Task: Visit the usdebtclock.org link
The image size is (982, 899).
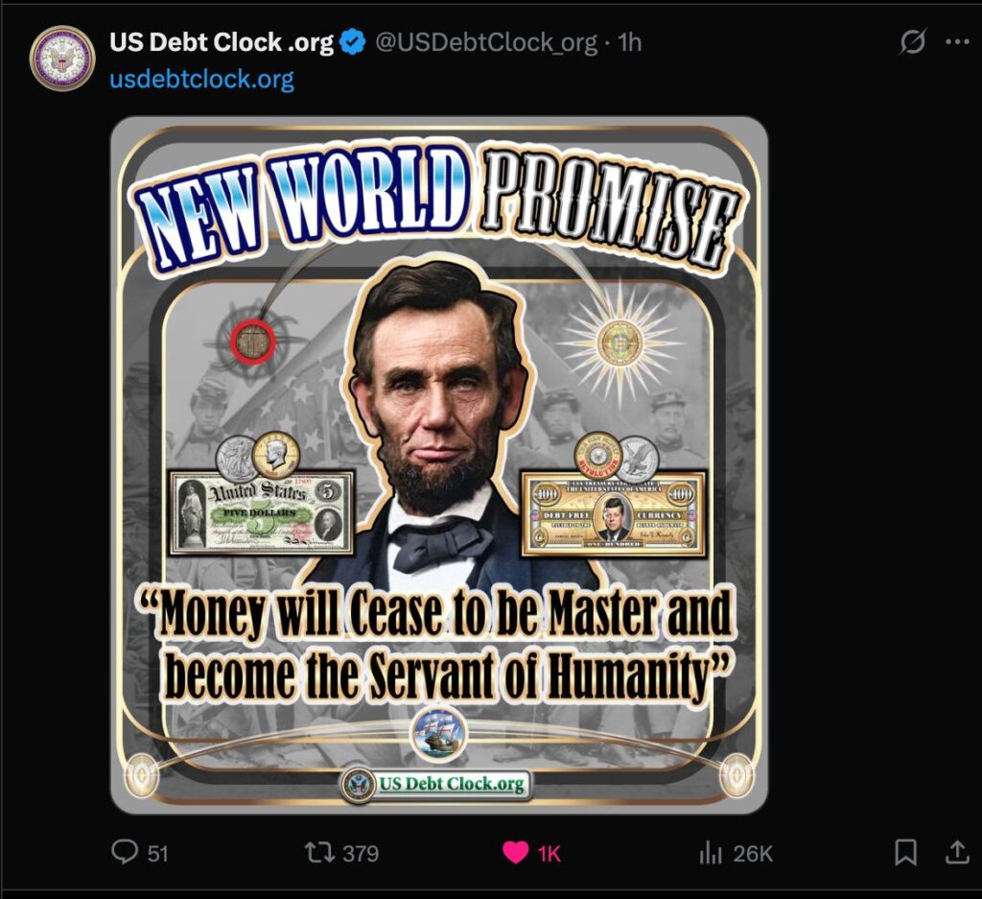Action: [x=201, y=79]
